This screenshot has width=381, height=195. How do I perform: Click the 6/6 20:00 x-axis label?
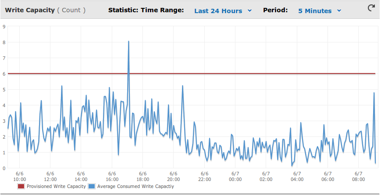coord(174,177)
